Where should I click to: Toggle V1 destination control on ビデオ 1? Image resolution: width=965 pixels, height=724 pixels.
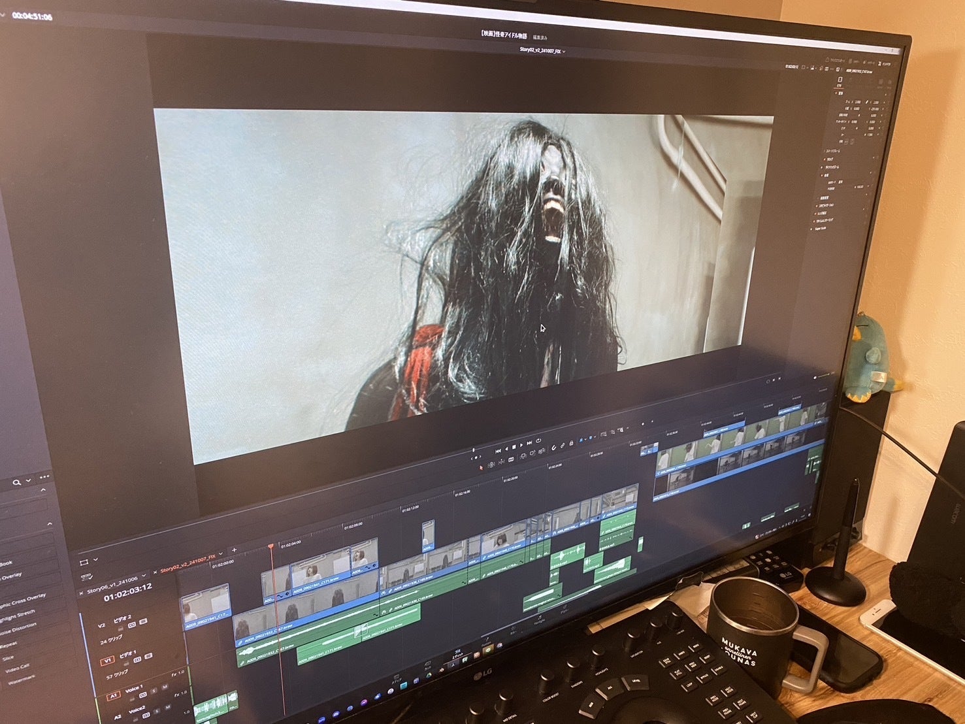(106, 661)
